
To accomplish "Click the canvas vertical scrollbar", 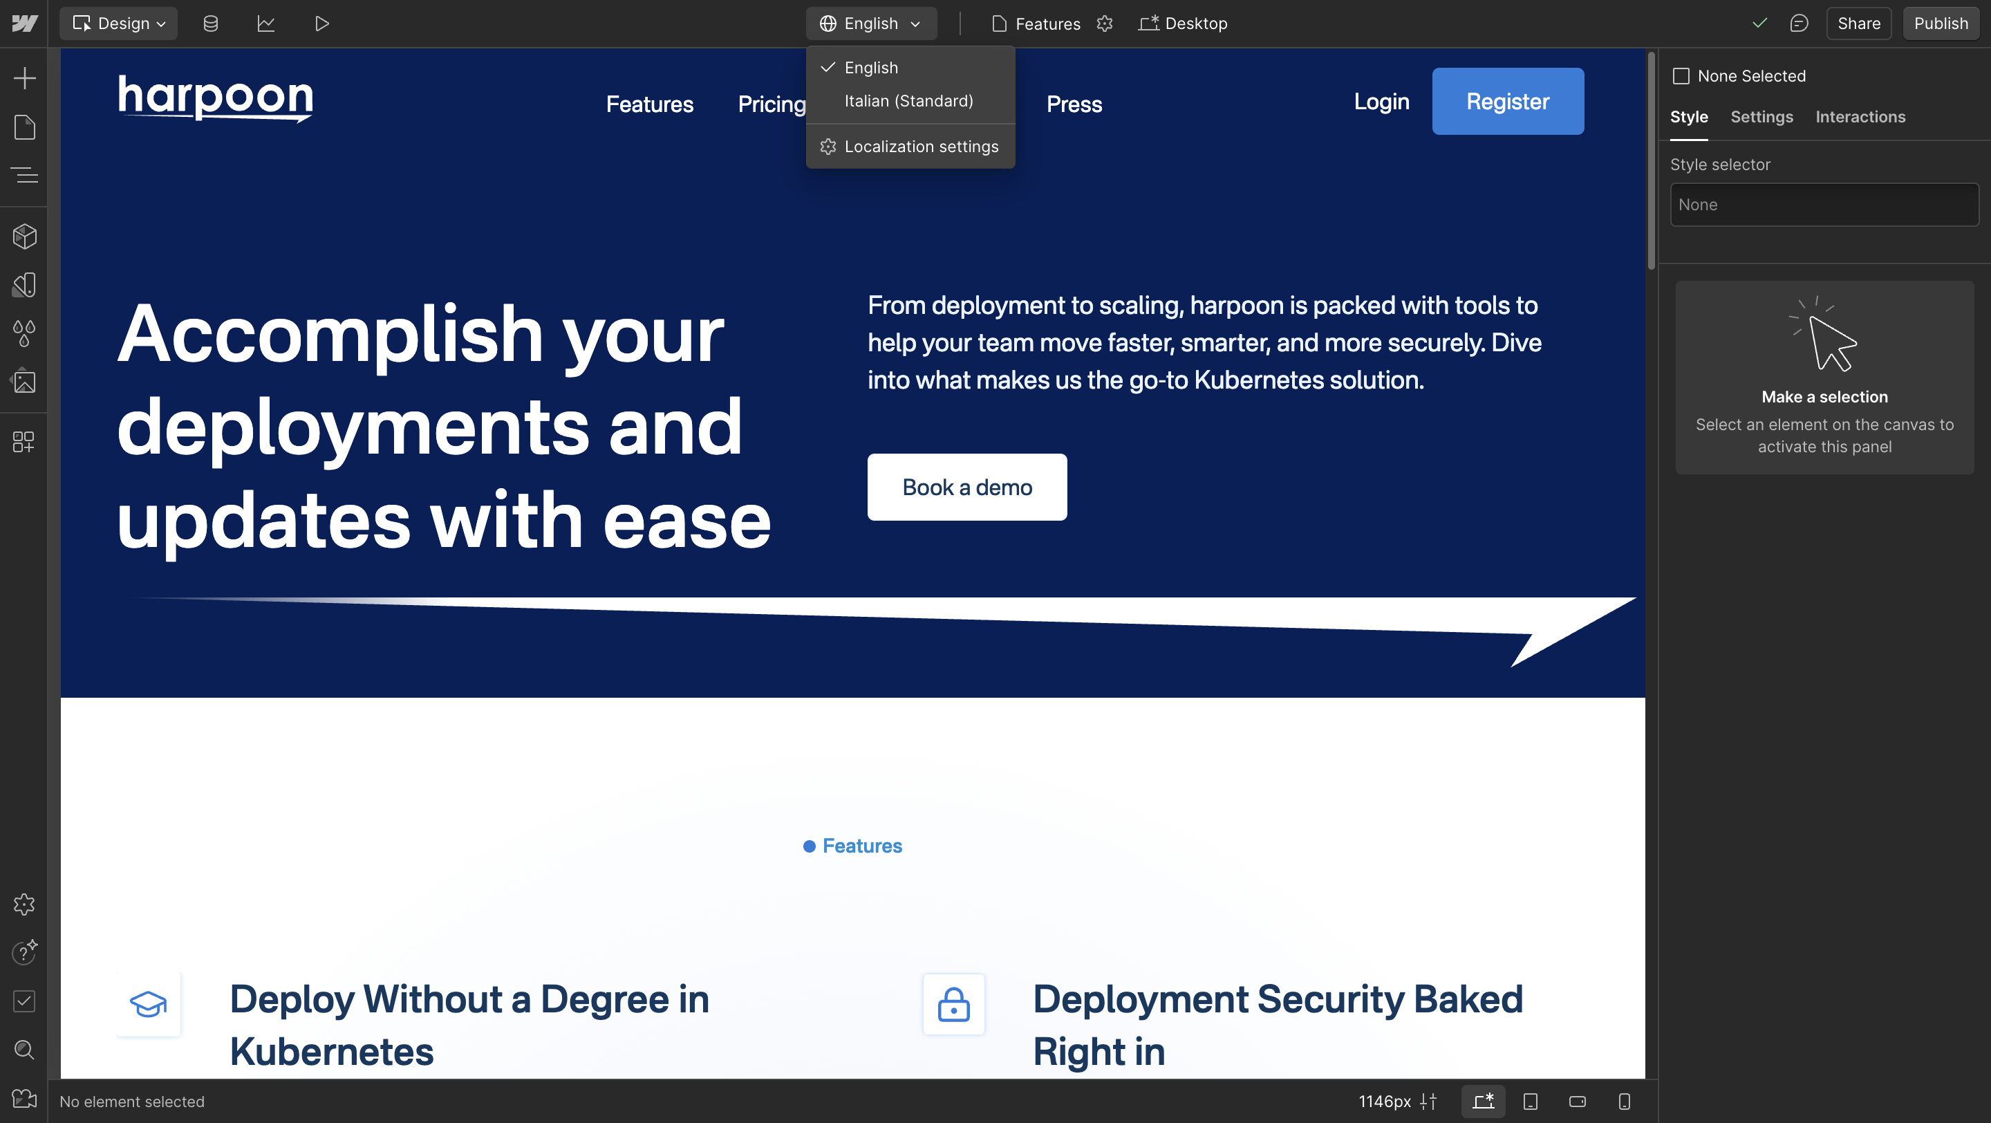I will click(1651, 160).
